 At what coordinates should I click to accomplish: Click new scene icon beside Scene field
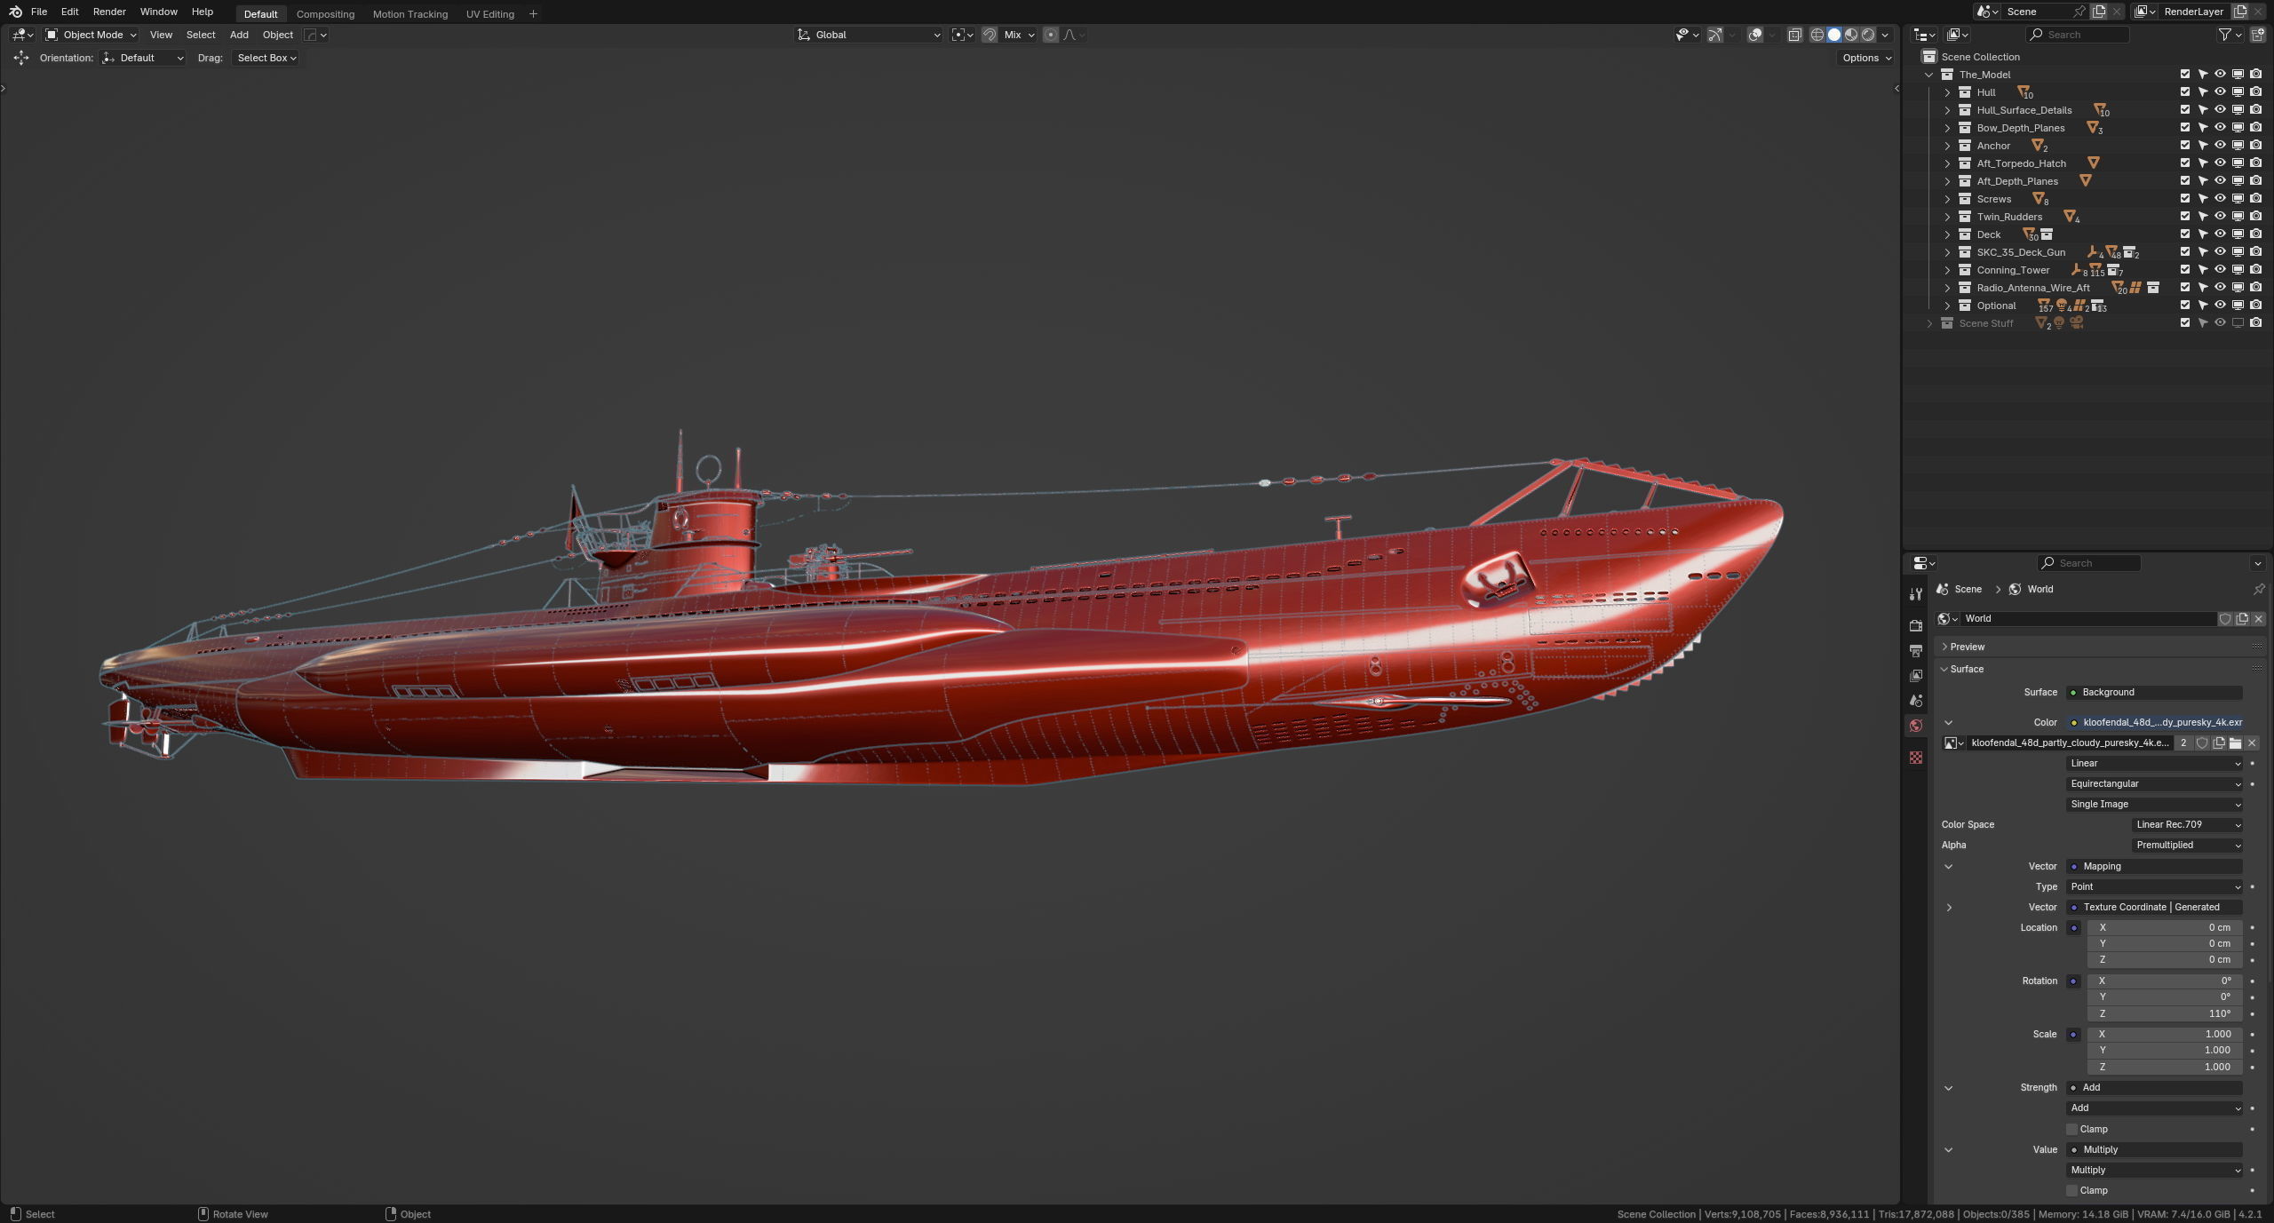coord(2099,12)
